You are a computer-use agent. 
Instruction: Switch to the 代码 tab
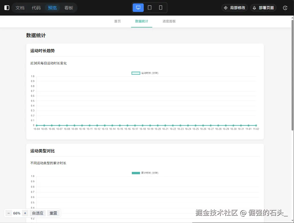pos(36,8)
